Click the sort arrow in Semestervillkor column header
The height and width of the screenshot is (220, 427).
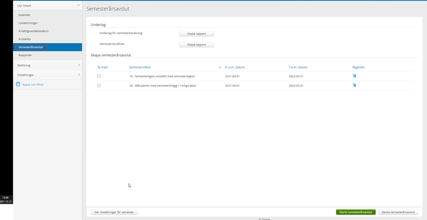click(x=220, y=67)
